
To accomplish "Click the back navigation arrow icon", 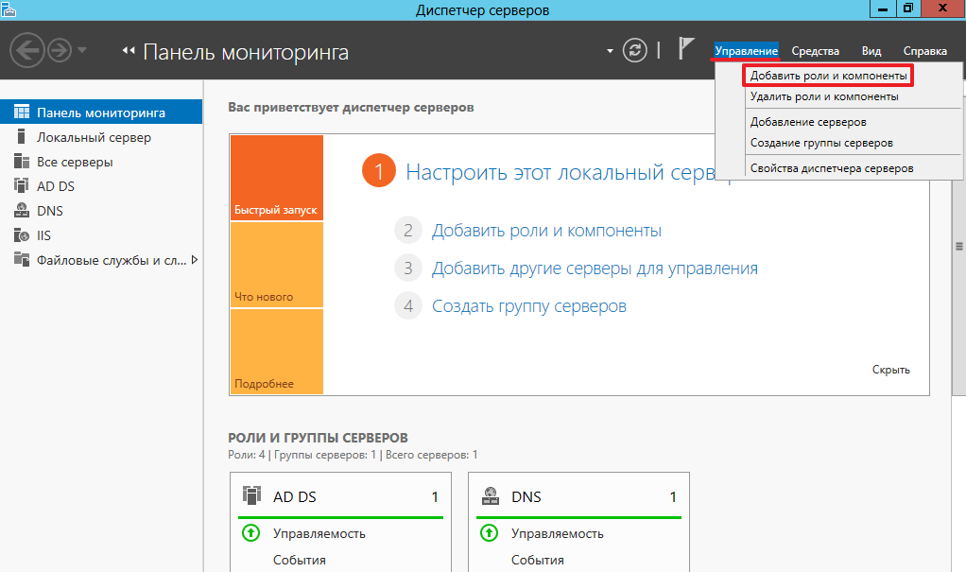I will click(26, 50).
